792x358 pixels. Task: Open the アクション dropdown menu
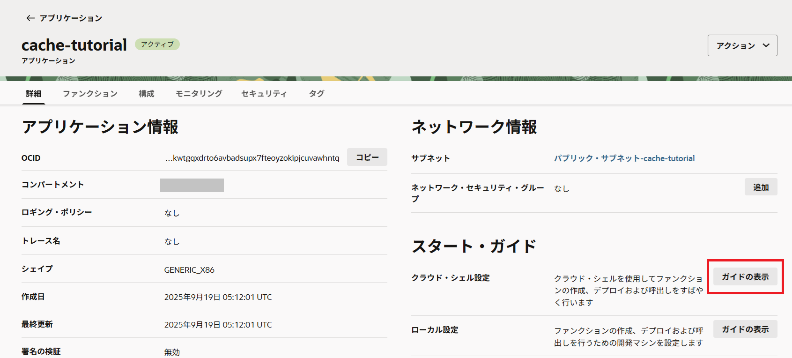click(742, 45)
